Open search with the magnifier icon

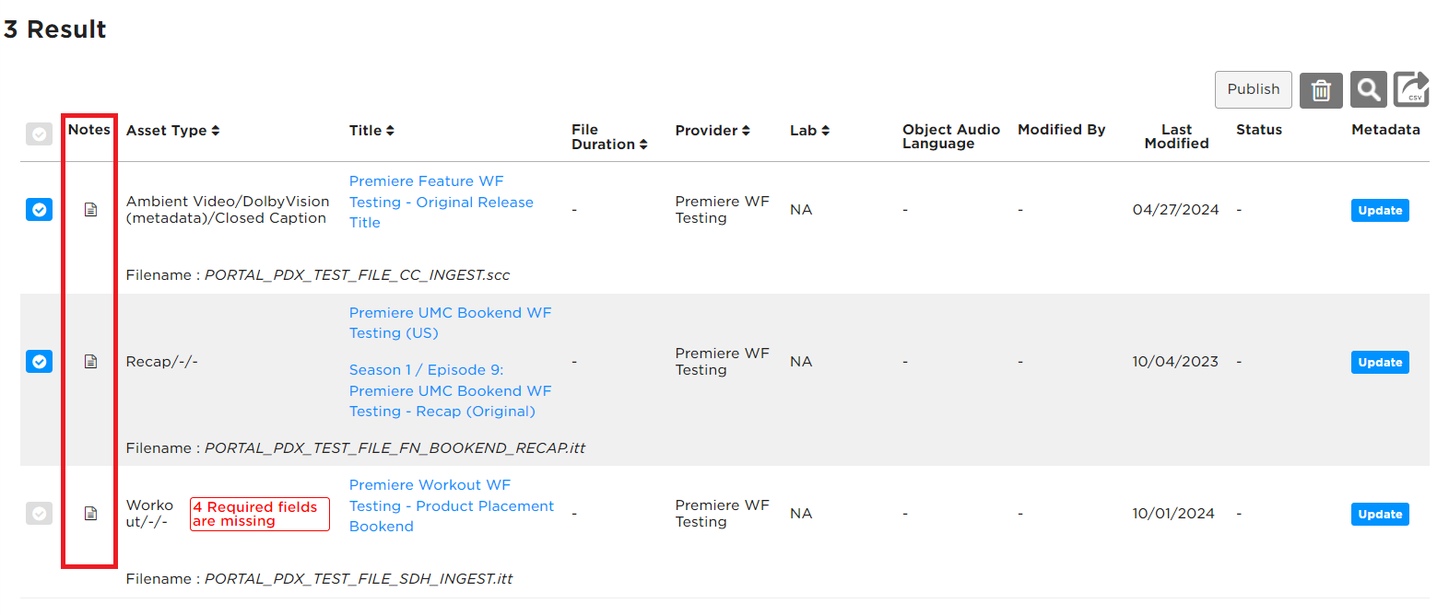coord(1369,90)
